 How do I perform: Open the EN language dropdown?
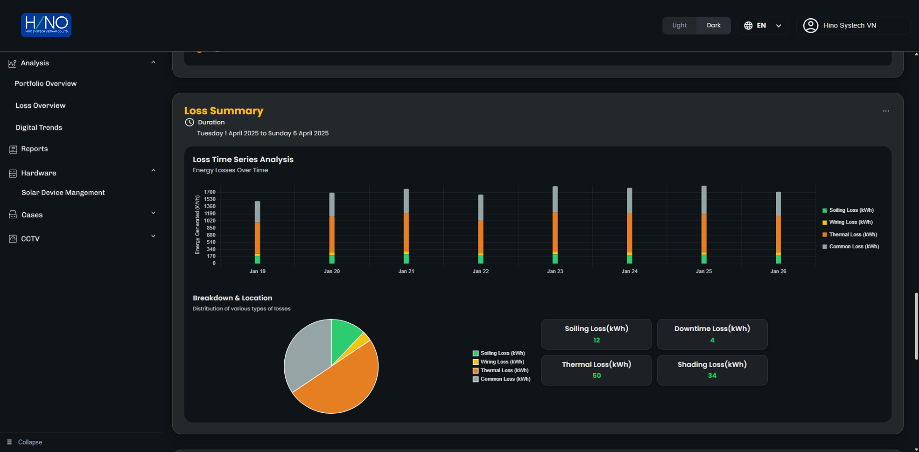(x=778, y=26)
